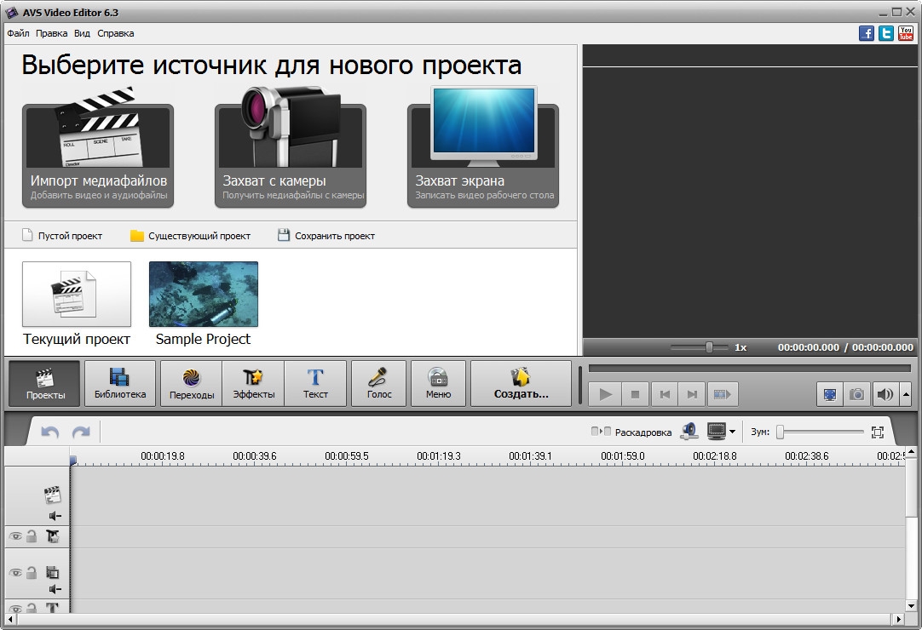The image size is (922, 630).
Task: Open the Sample Project thumbnail
Action: (x=204, y=294)
